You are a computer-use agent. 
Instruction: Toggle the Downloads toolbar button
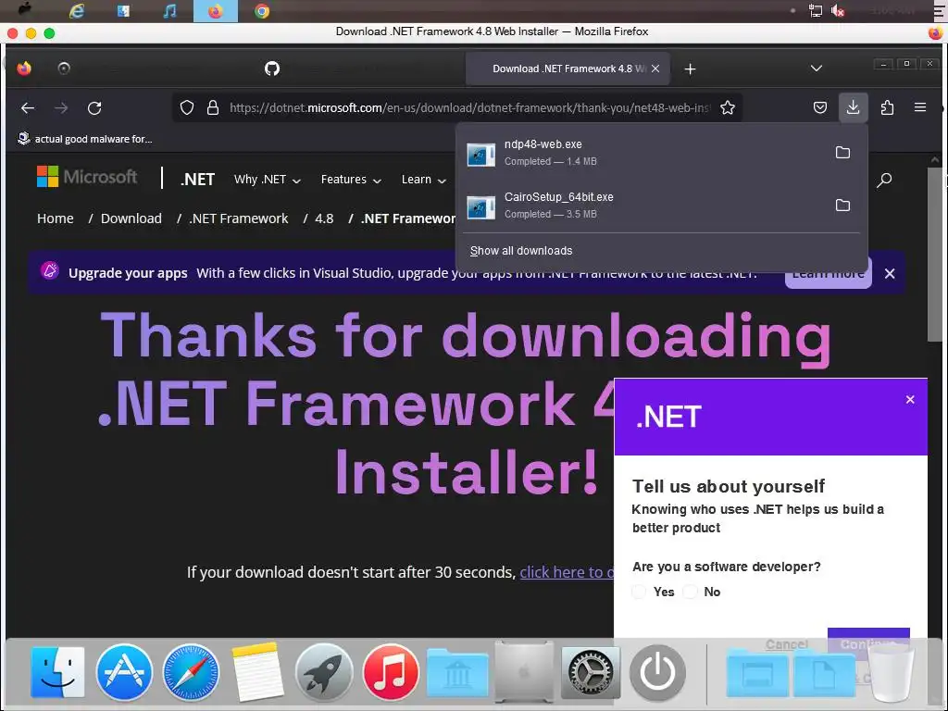pos(853,107)
